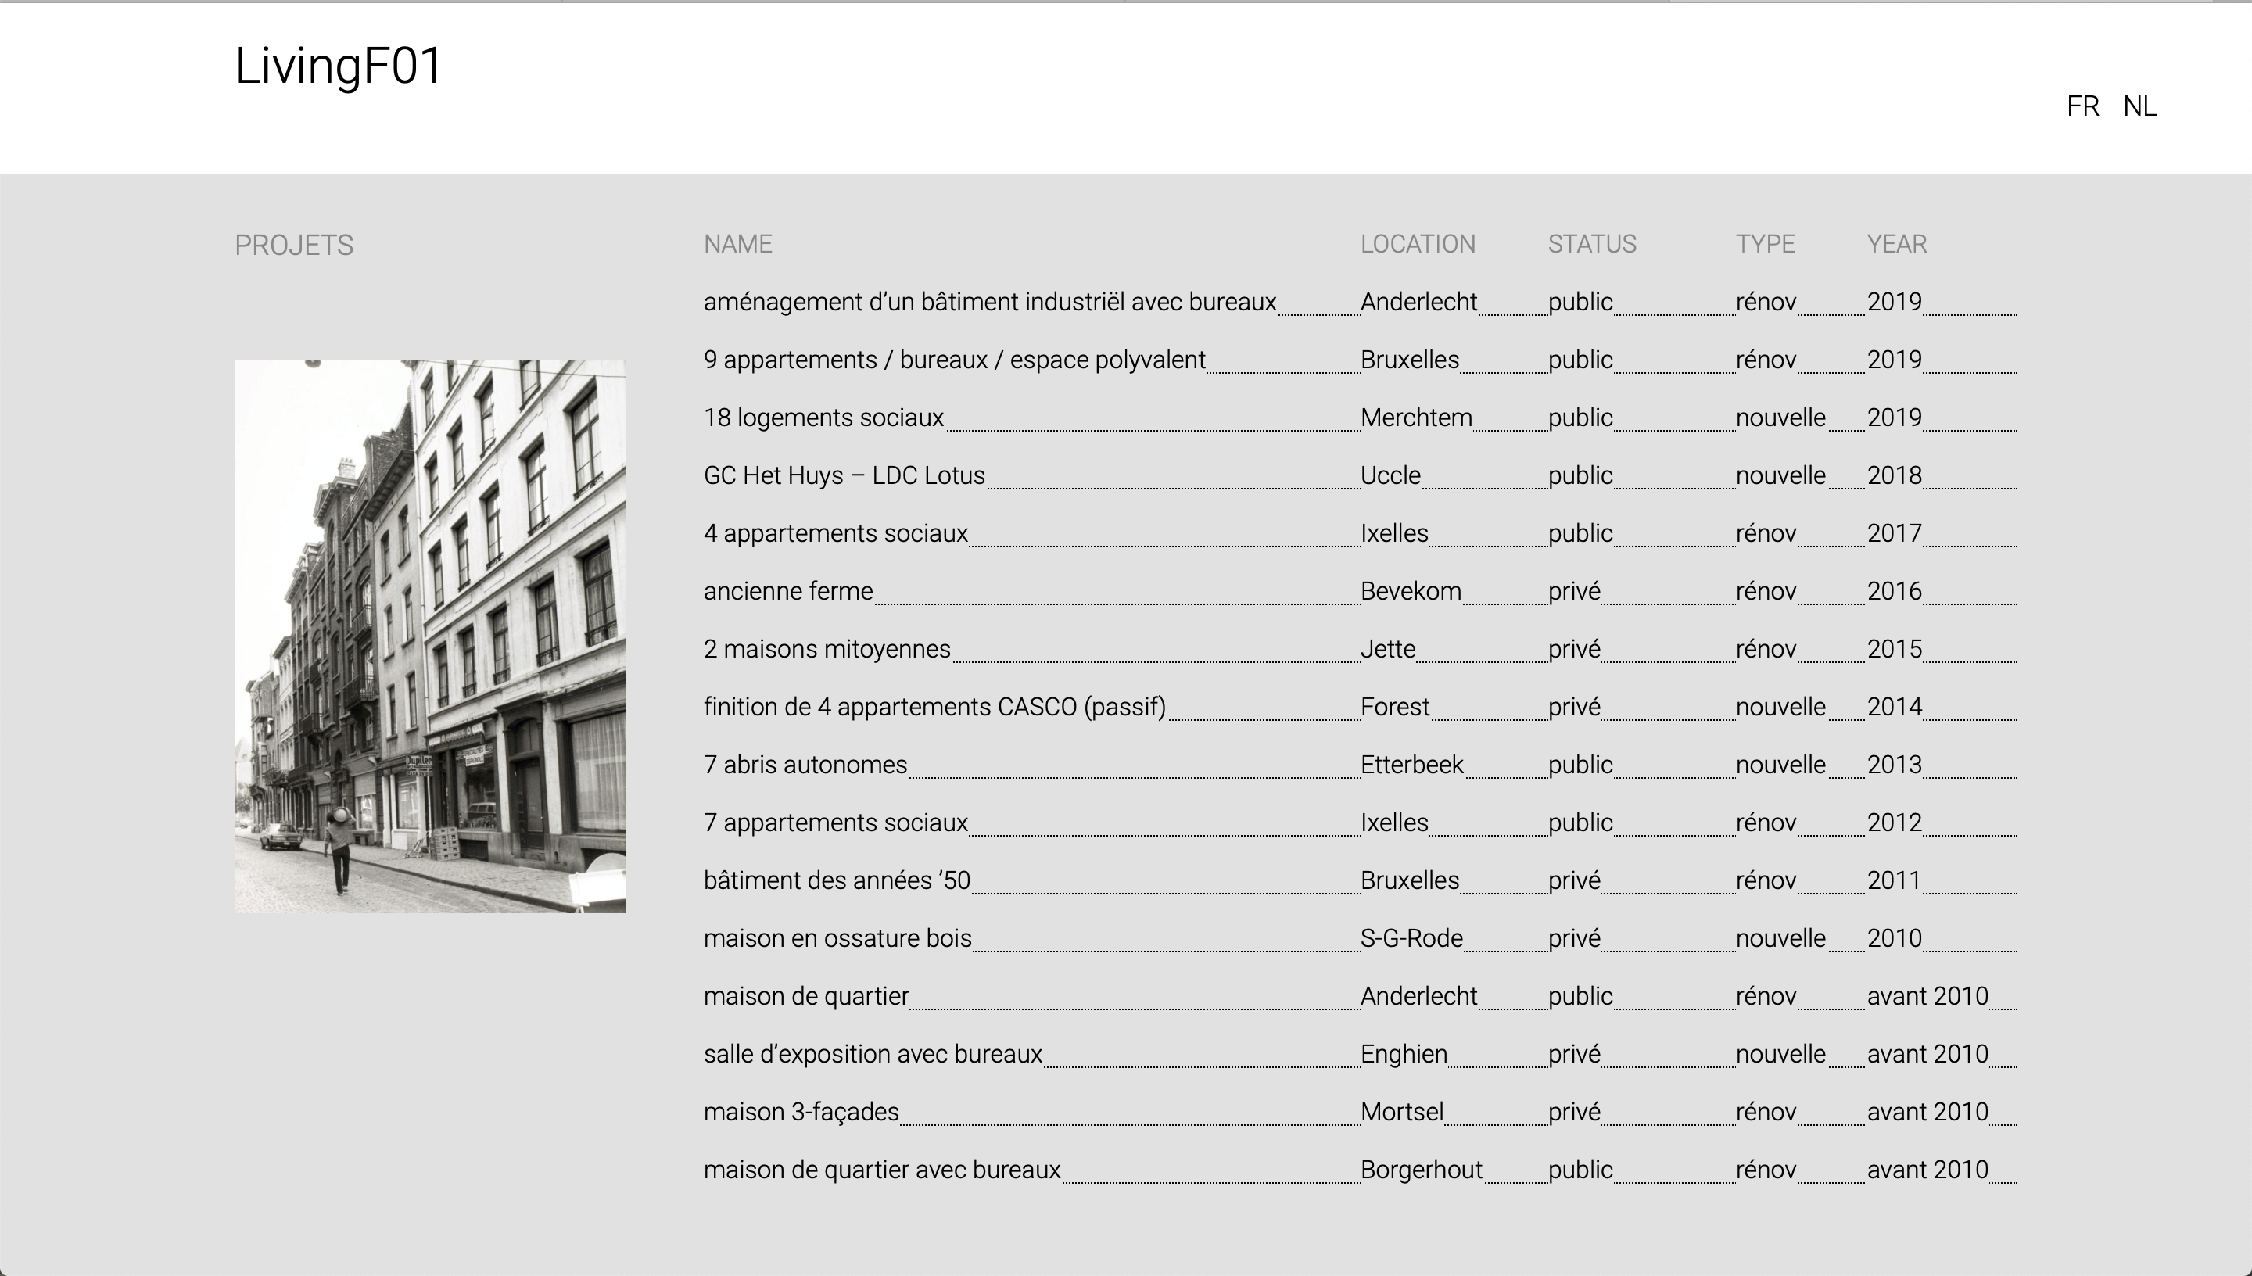Open maison de quartier avec bureaux project
The width and height of the screenshot is (2252, 1276).
882,1170
